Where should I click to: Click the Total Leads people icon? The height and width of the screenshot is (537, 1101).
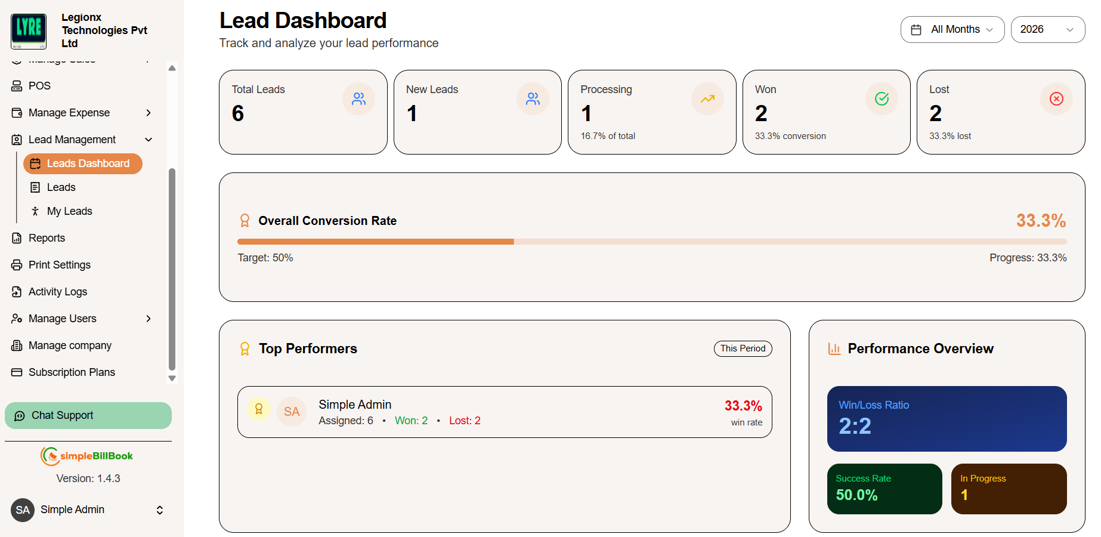[x=358, y=99]
